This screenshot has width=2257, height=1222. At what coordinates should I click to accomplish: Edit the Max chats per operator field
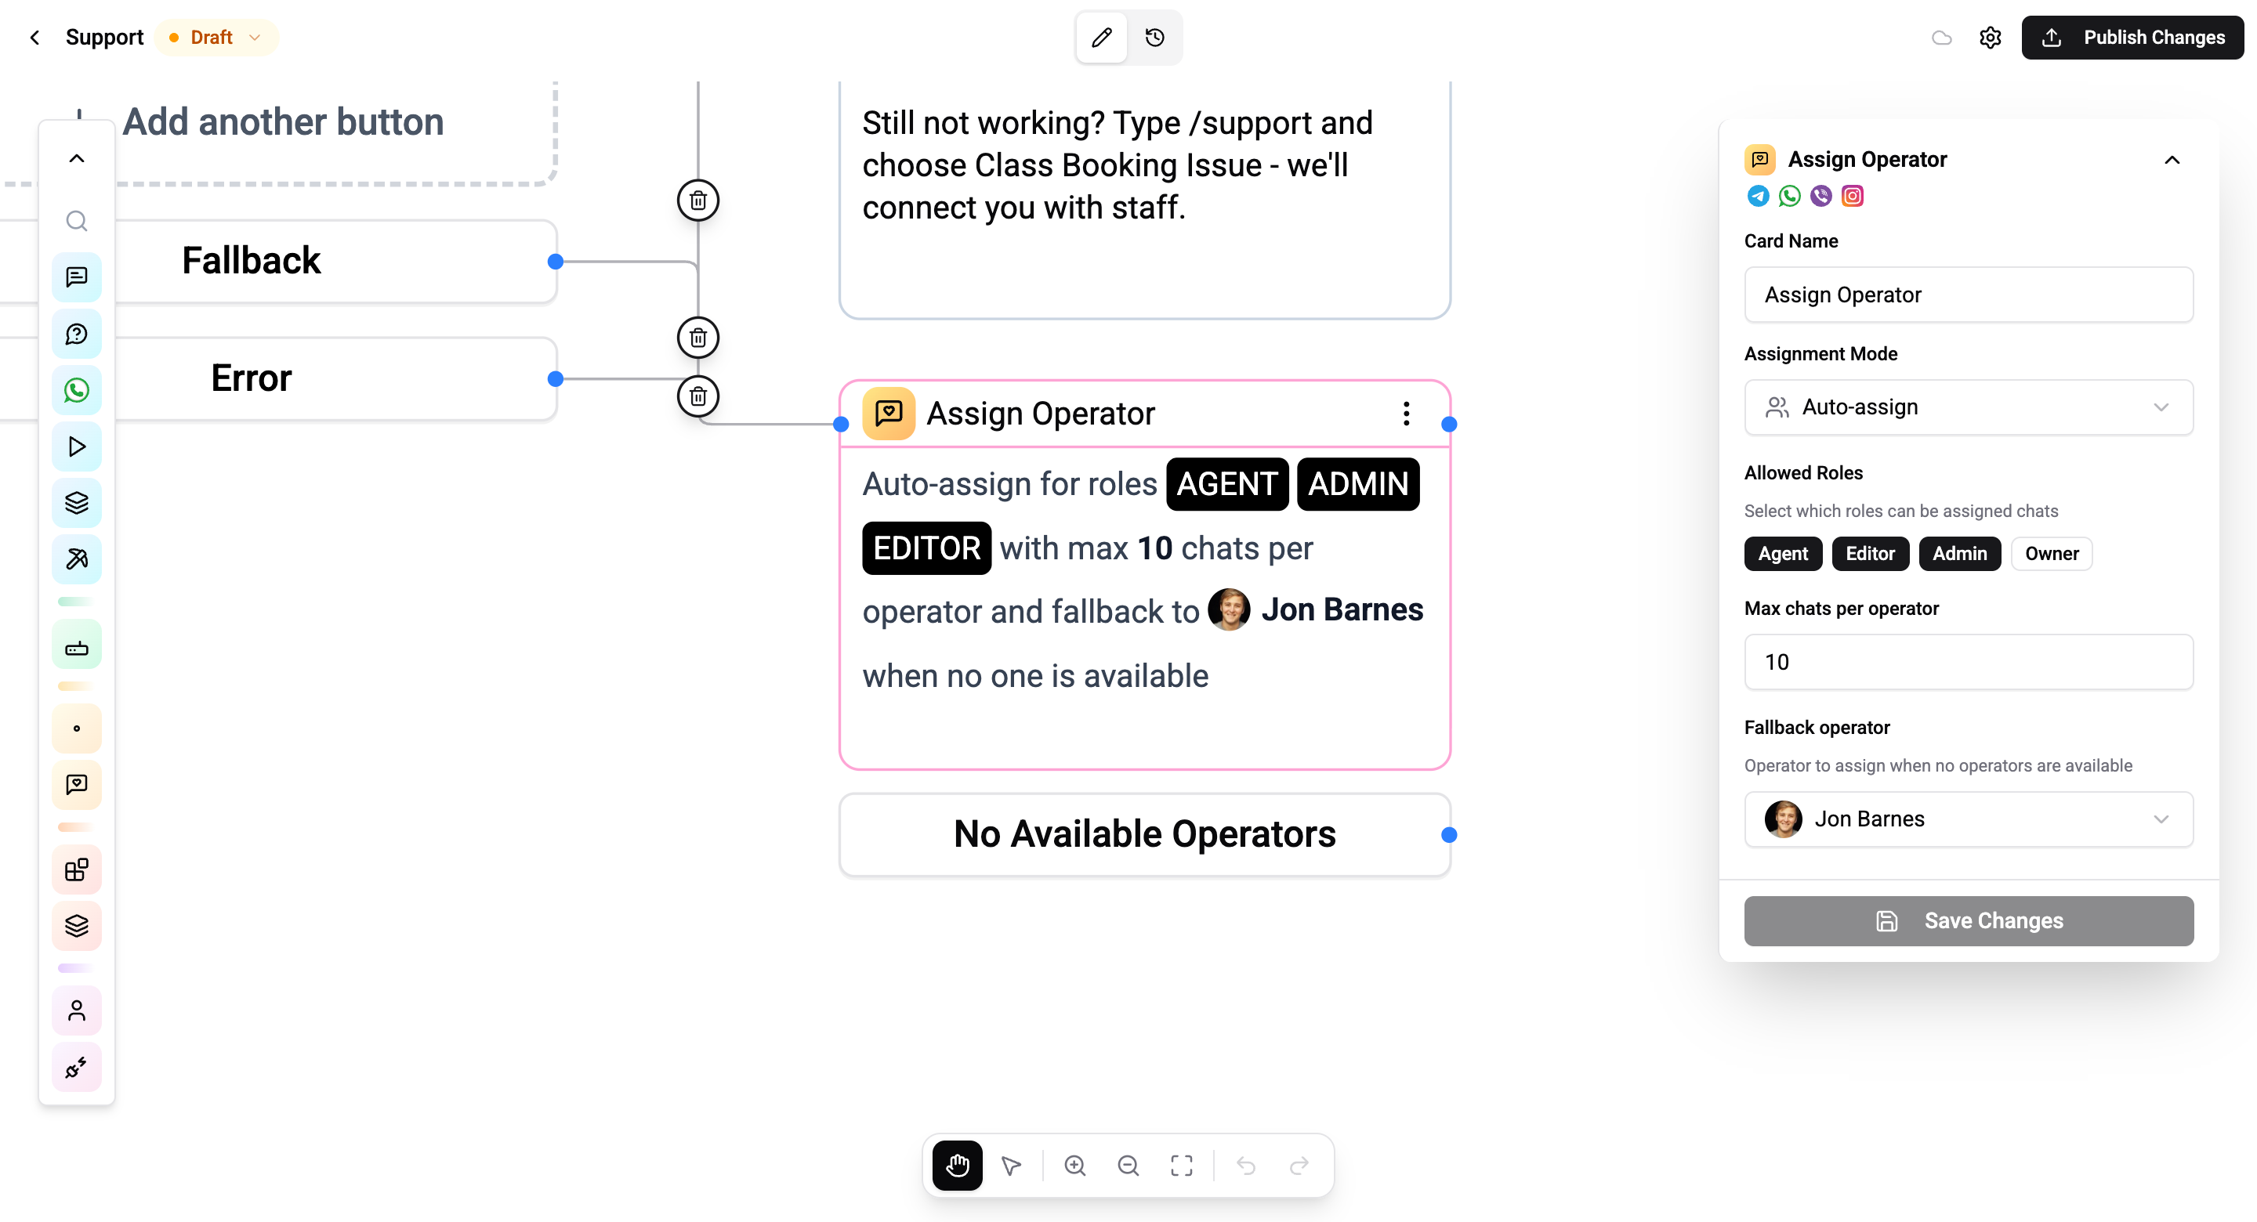(x=1968, y=661)
